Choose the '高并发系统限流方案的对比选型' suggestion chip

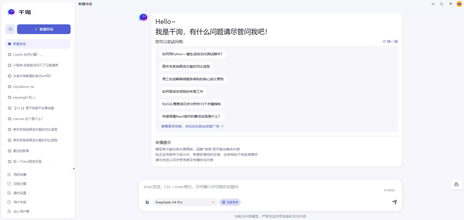tap(186, 67)
